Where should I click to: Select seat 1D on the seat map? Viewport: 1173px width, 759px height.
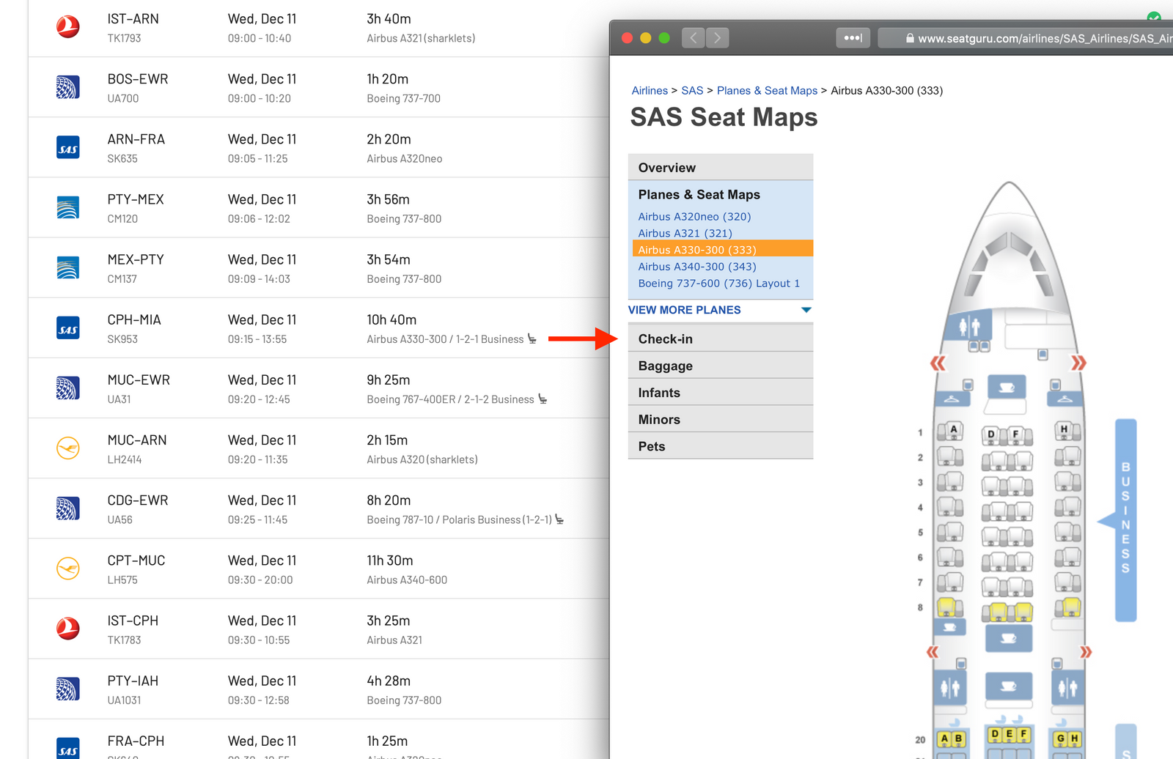[990, 435]
